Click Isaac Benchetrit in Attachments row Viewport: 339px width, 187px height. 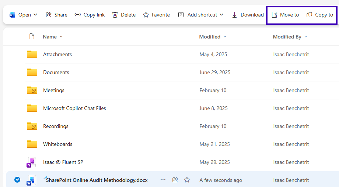291,54
